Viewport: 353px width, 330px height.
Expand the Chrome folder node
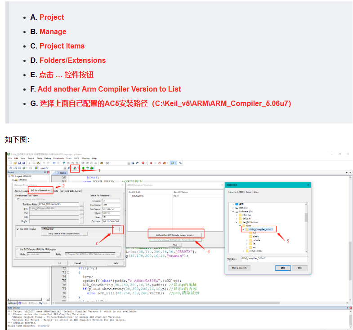[x=237, y=215]
